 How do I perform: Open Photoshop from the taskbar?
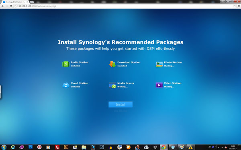[x=31, y=147]
